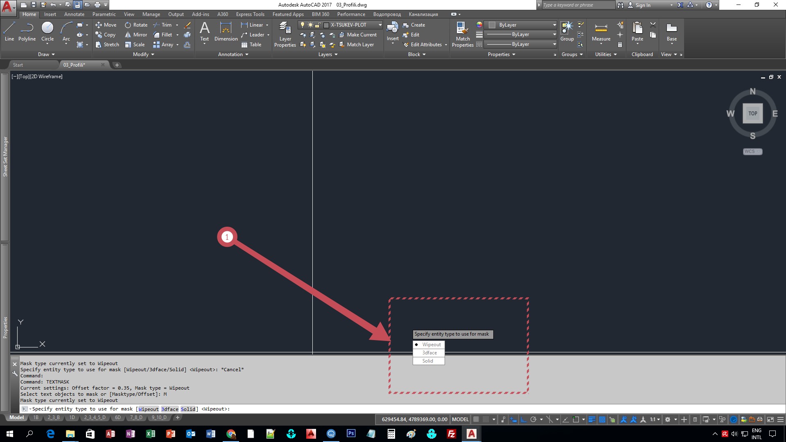786x442 pixels.
Task: Expand the Annotation panel
Action: (x=233, y=54)
